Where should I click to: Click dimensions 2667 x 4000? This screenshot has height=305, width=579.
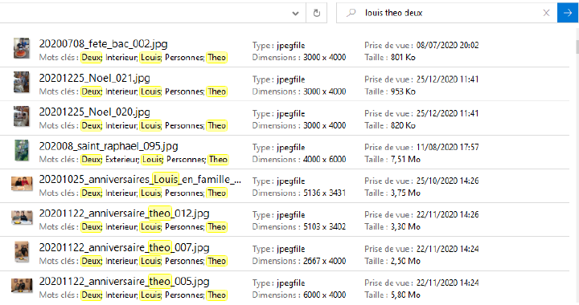325,261
